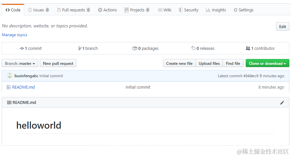Click the Initial commit message beside liuxinfengabc
The image size is (291, 157).
point(51,76)
